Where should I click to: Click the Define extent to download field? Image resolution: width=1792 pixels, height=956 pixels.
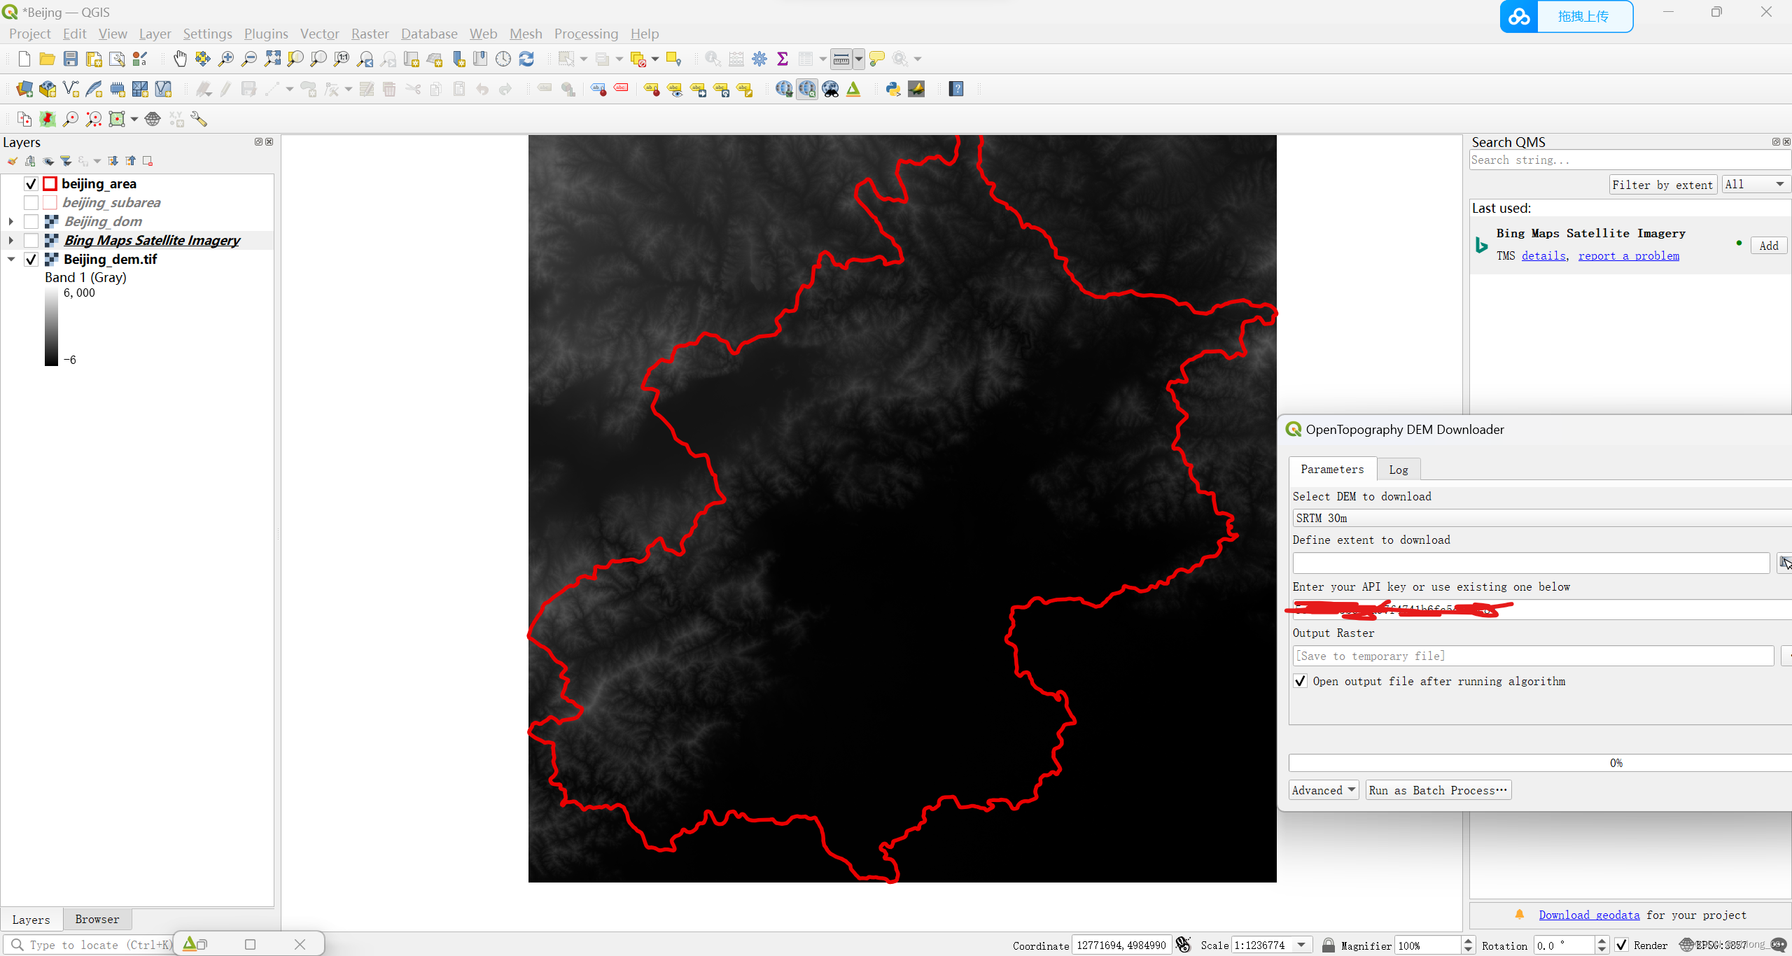1531,563
